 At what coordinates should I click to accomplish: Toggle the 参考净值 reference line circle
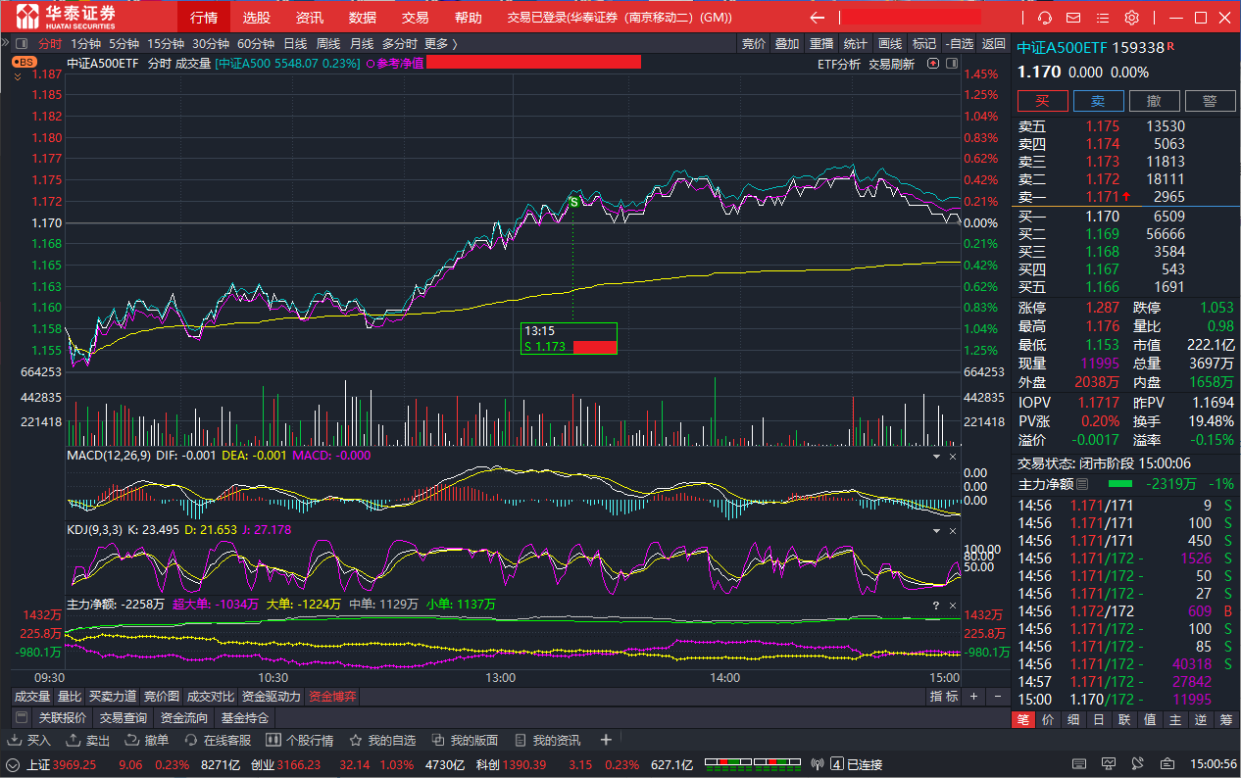(x=370, y=64)
